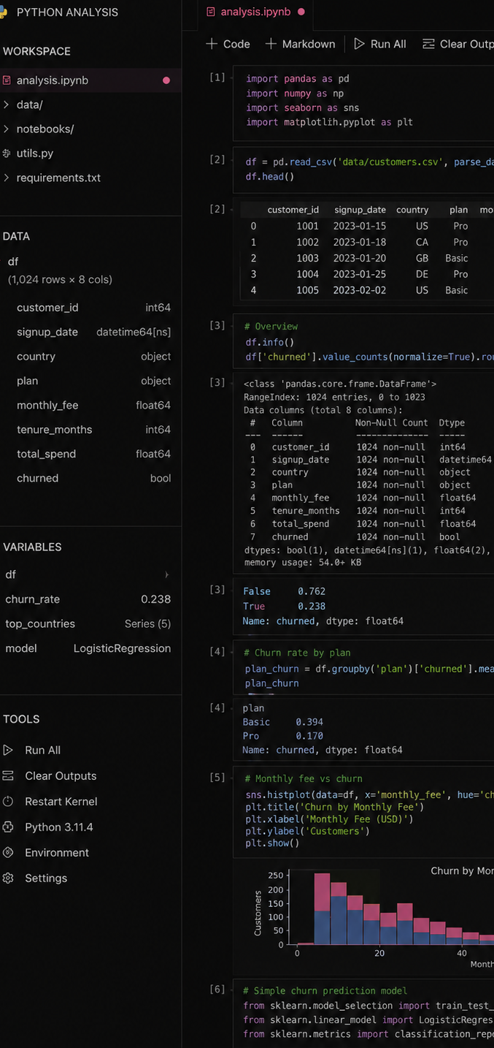Viewport: 494px width, 1048px height.
Task: Expand requirements.txt chevron in workspace
Action: [x=7, y=178]
